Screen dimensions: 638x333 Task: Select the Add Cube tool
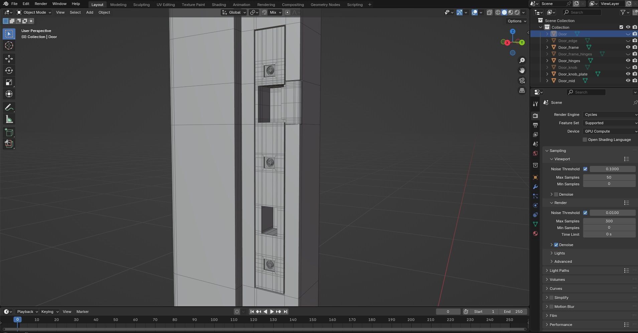9,133
